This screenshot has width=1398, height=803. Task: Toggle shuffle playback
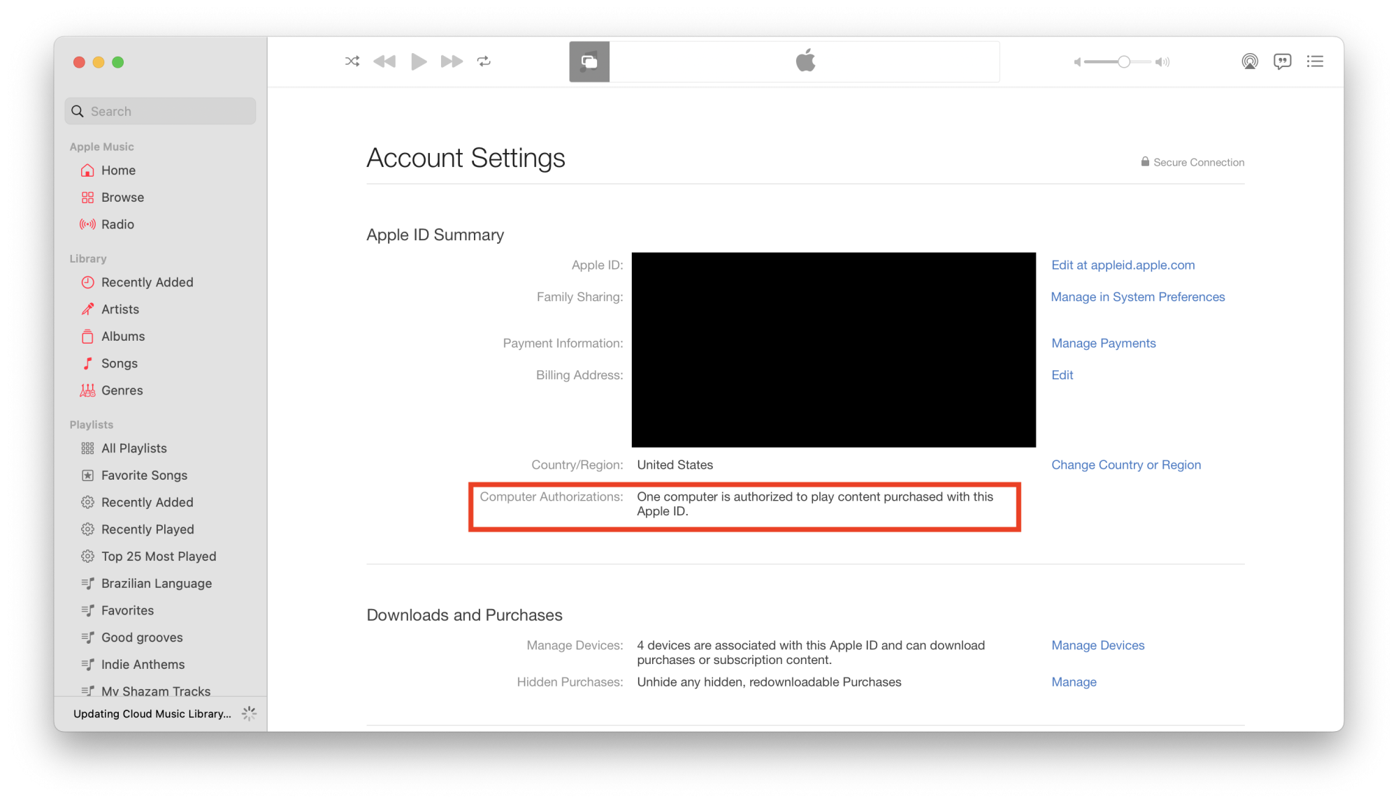click(352, 61)
